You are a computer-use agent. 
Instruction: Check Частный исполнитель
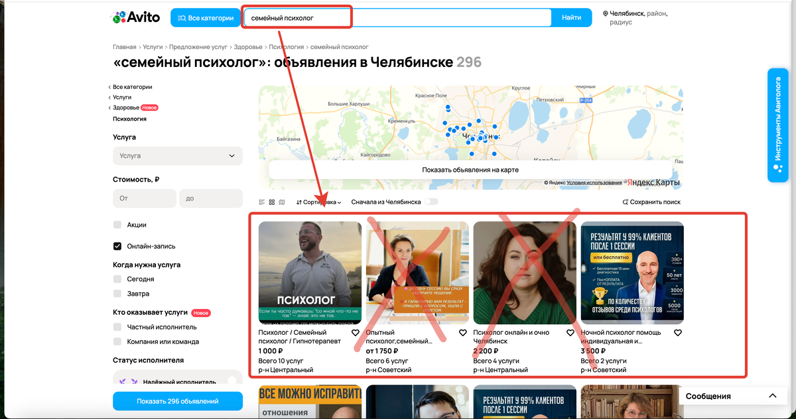click(x=117, y=327)
